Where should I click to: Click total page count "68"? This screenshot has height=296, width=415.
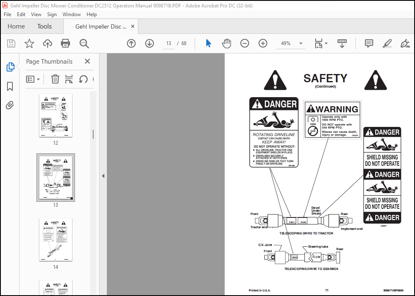(x=184, y=43)
